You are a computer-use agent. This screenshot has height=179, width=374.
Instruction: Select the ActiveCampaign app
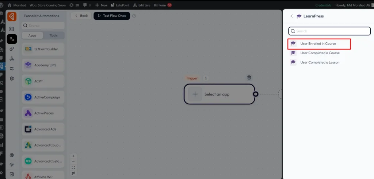43,97
